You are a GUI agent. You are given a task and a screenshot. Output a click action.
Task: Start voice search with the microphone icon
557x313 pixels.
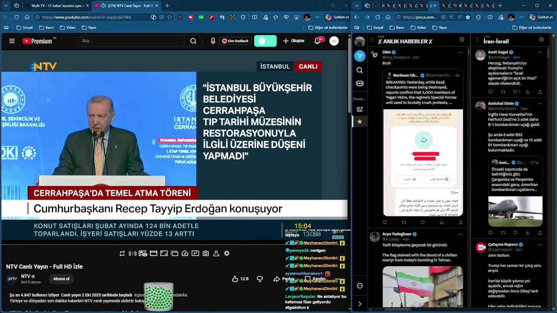pos(213,41)
